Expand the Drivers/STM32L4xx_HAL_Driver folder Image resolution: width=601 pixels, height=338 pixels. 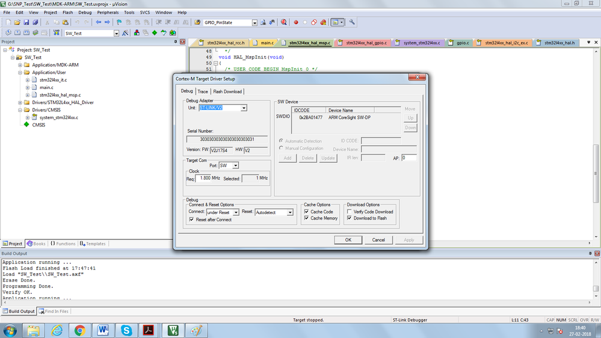point(20,102)
